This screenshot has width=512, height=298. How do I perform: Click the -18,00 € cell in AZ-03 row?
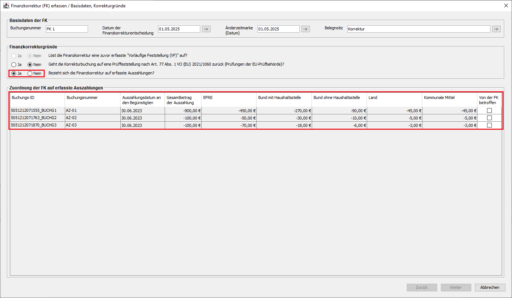click(x=284, y=125)
